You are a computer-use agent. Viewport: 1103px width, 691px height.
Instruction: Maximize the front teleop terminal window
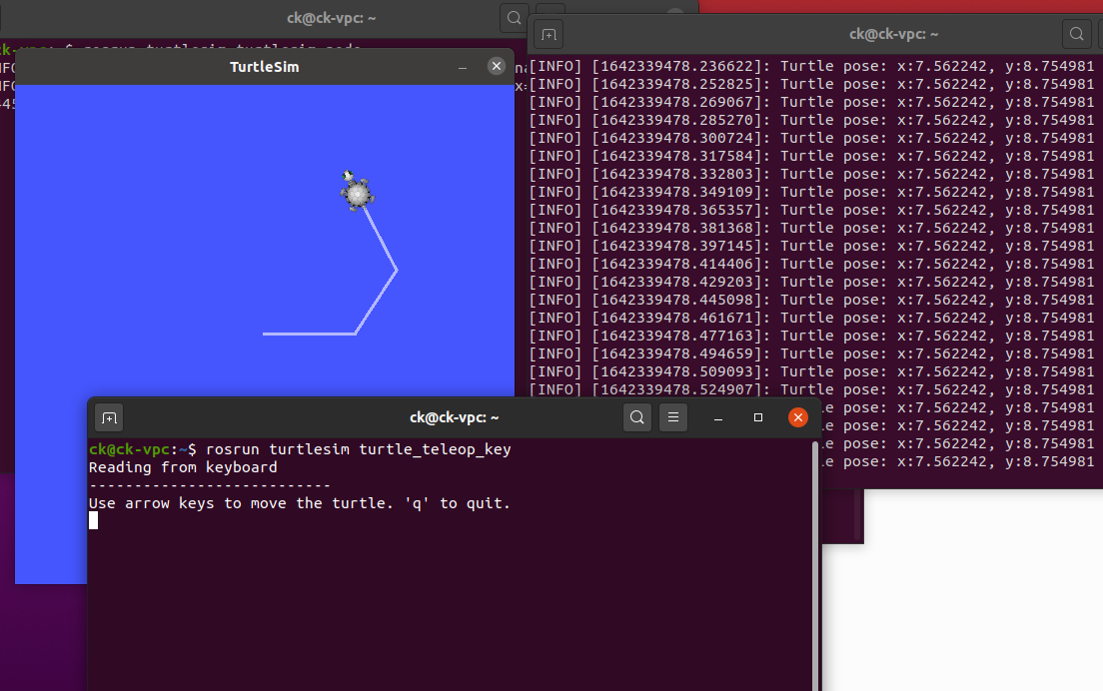(757, 417)
